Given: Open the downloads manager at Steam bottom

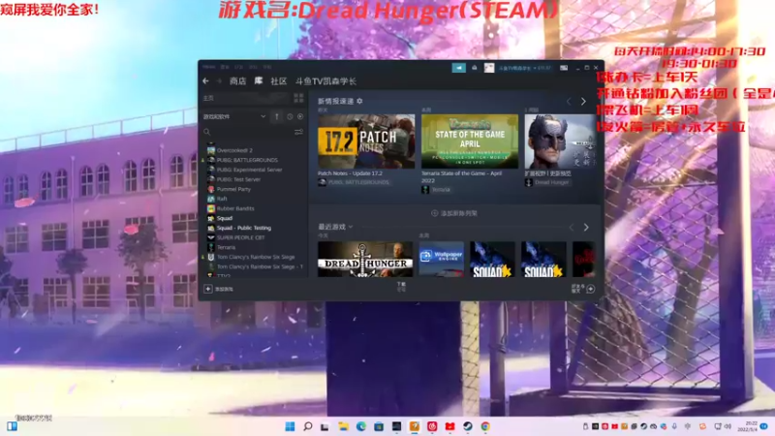Looking at the screenshot, I should pyautogui.click(x=401, y=287).
